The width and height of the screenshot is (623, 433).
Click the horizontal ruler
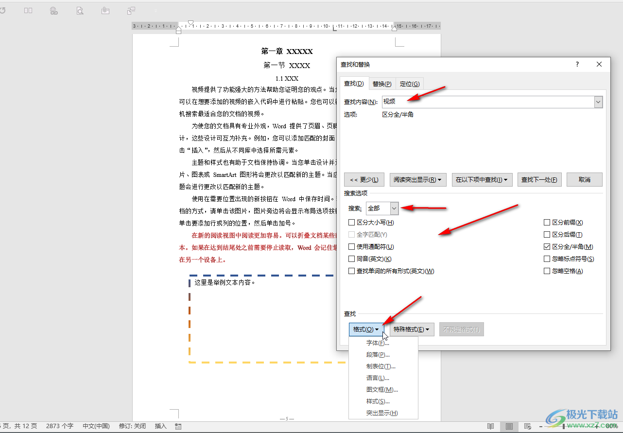pyautogui.click(x=286, y=26)
